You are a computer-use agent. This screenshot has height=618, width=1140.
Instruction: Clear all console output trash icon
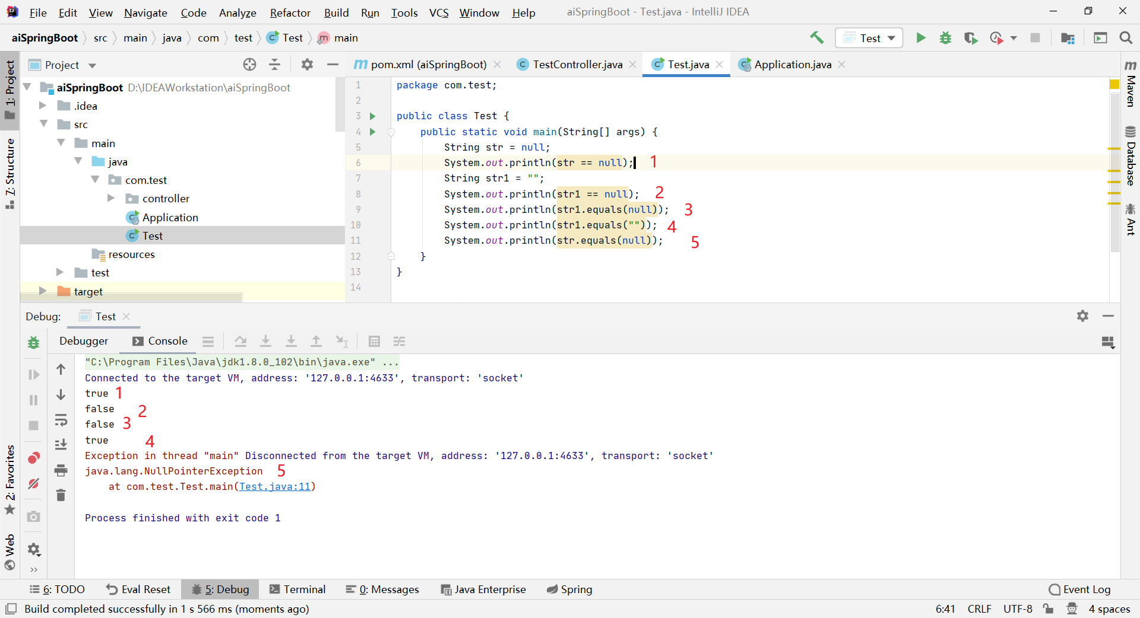coord(61,495)
